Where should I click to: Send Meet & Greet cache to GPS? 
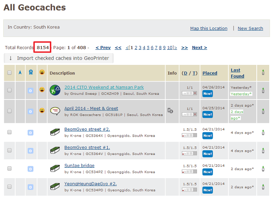tap(263, 111)
